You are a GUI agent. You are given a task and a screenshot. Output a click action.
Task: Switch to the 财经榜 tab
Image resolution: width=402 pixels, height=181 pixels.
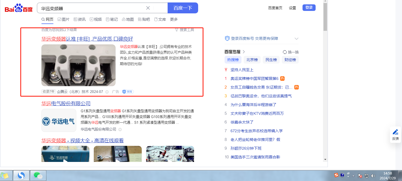tap(290, 60)
